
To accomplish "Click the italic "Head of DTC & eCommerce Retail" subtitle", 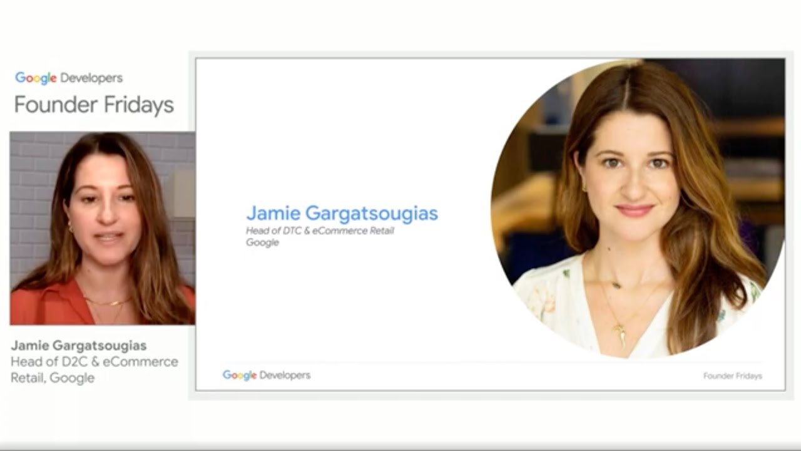I will [320, 231].
